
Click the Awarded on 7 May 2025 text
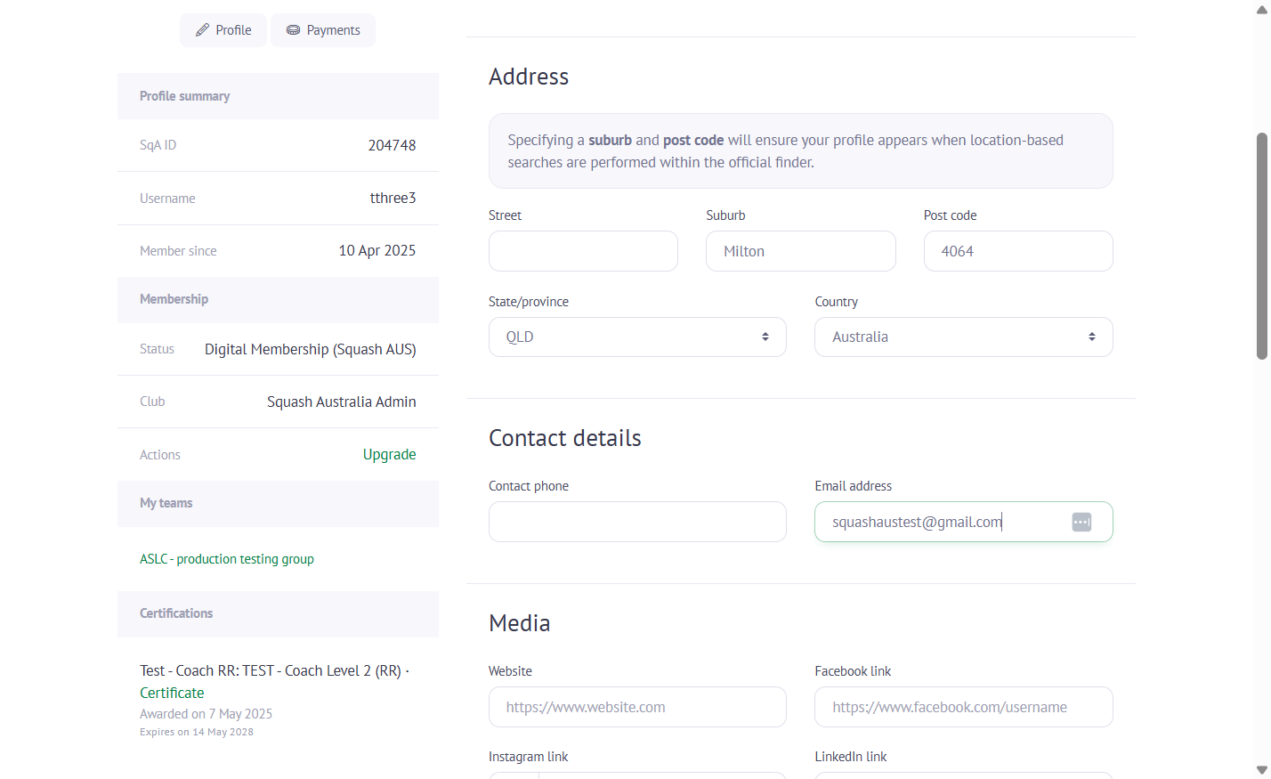[206, 714]
